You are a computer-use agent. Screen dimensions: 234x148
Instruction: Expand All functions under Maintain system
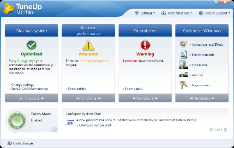tap(32, 98)
